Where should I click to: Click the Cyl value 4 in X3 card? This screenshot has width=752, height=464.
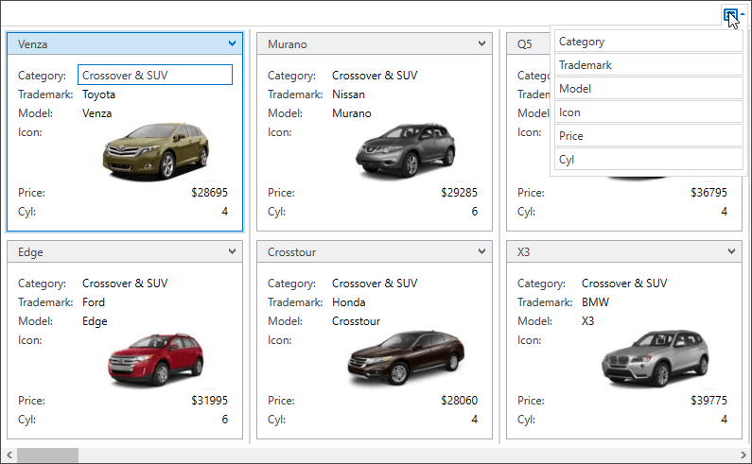click(725, 420)
